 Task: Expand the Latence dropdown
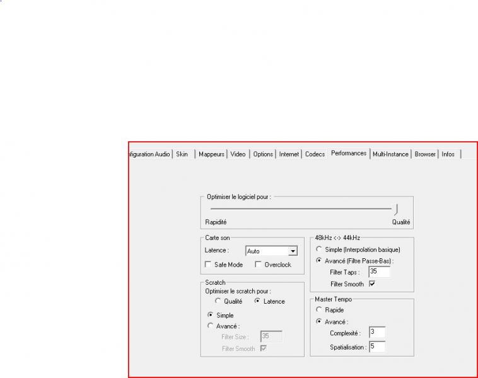click(293, 251)
